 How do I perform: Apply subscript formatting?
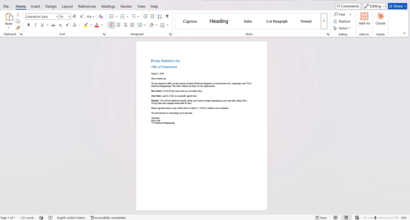60,25
